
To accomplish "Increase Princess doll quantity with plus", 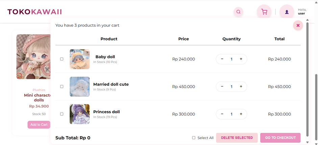I will pyautogui.click(x=241, y=114).
